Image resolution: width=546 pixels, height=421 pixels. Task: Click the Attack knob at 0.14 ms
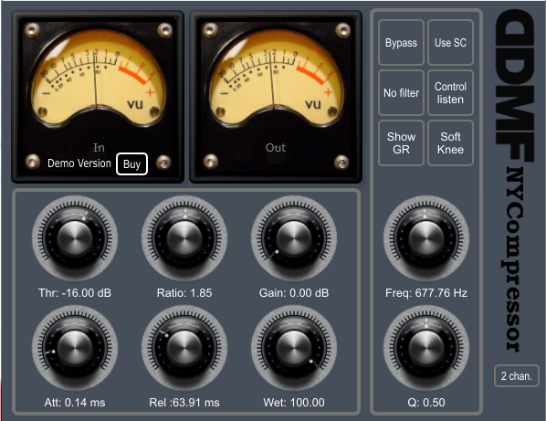[x=75, y=348]
